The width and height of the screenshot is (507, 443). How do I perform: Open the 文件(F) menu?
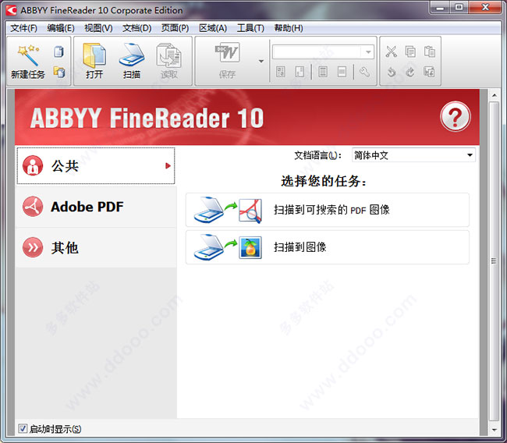(x=23, y=28)
